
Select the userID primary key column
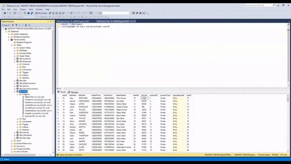(x=35, y=97)
